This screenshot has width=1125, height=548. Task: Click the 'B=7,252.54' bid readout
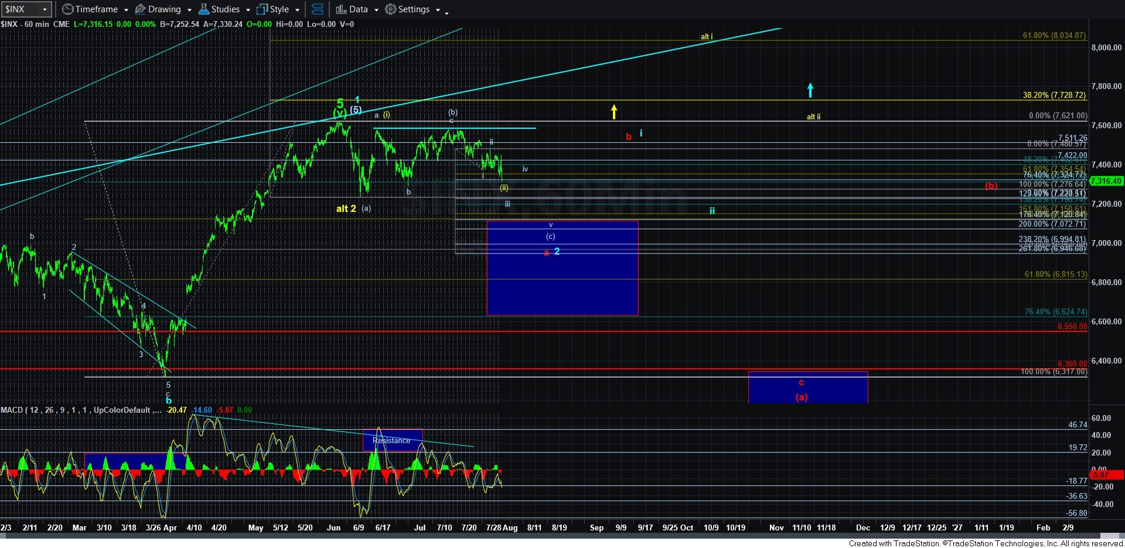[x=180, y=24]
